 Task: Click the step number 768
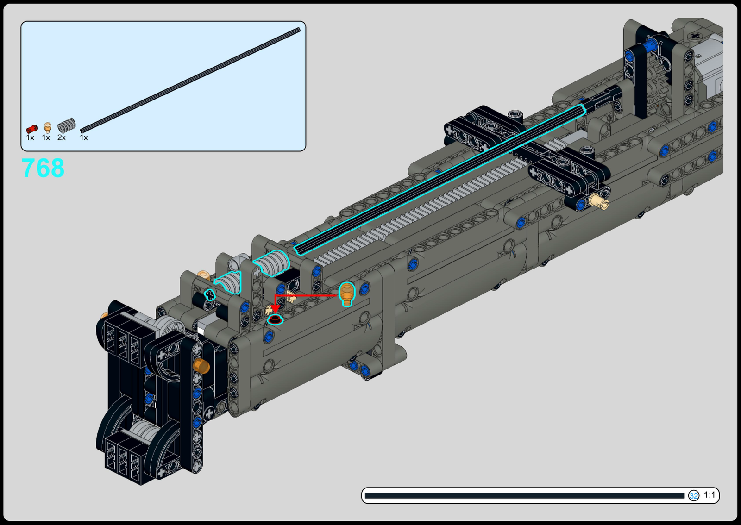tap(43, 168)
